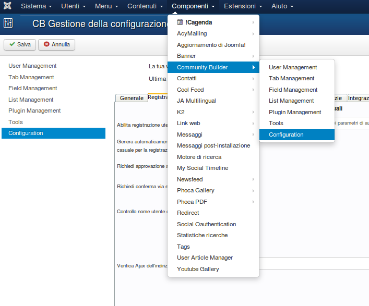Expand the Link web submenu arrow
This screenshot has height=306, width=369.
(253, 123)
